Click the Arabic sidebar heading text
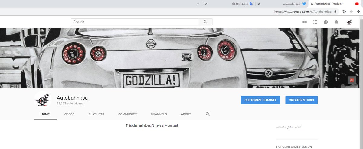 (289, 127)
